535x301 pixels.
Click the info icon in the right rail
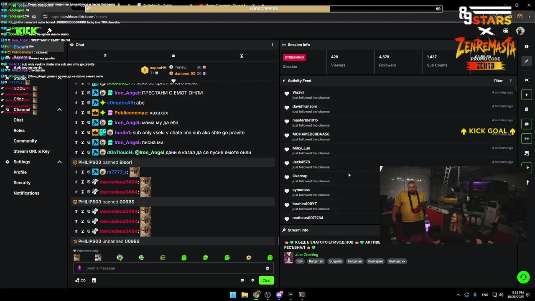[x=527, y=46]
